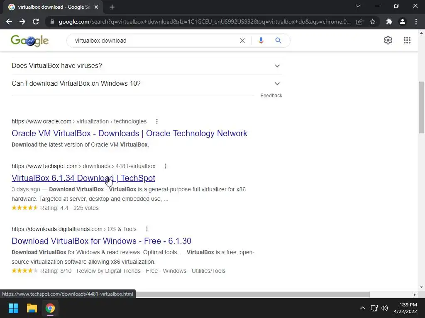This screenshot has width=425, height=318.
Task: Open the volume speaker tray icon
Action: pyautogui.click(x=384, y=308)
